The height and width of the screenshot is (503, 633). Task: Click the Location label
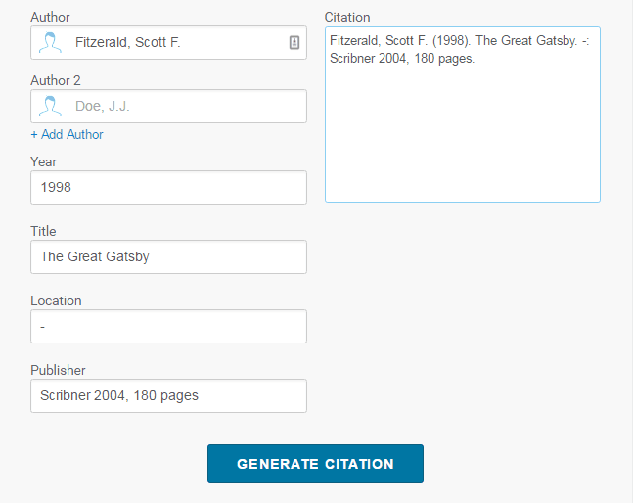56,300
